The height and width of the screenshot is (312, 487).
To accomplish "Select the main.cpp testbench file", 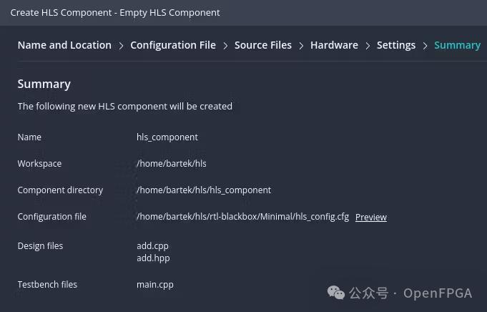I will [x=154, y=284].
